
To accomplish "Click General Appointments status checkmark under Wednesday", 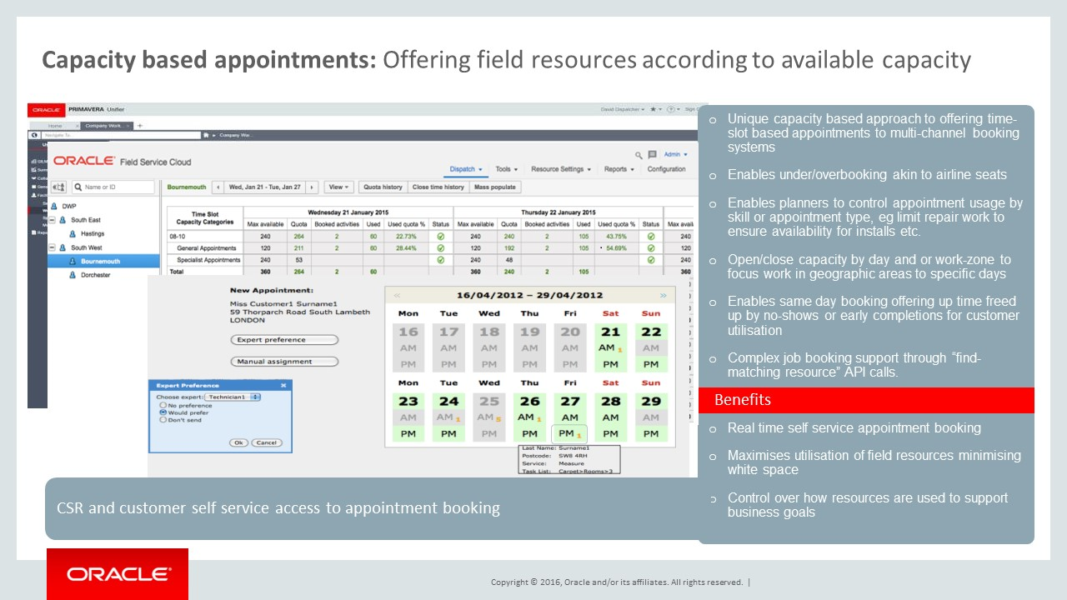I will tap(441, 248).
